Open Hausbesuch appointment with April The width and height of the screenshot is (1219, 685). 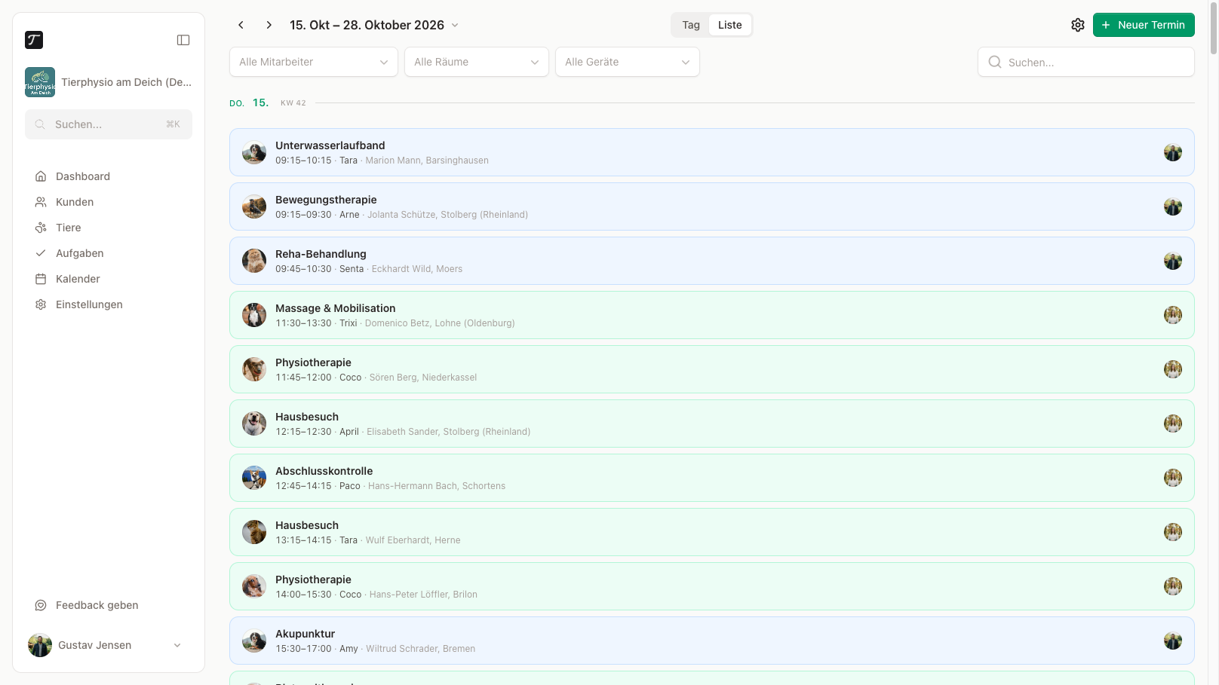coord(712,424)
